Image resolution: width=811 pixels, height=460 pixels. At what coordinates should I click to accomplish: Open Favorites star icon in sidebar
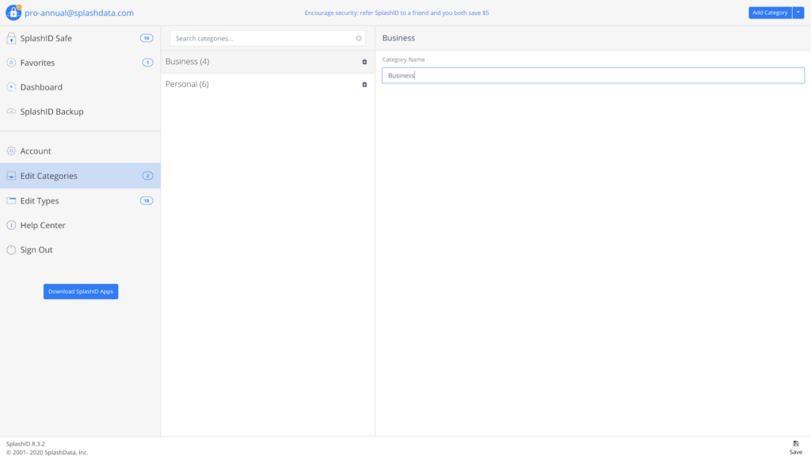(x=12, y=63)
